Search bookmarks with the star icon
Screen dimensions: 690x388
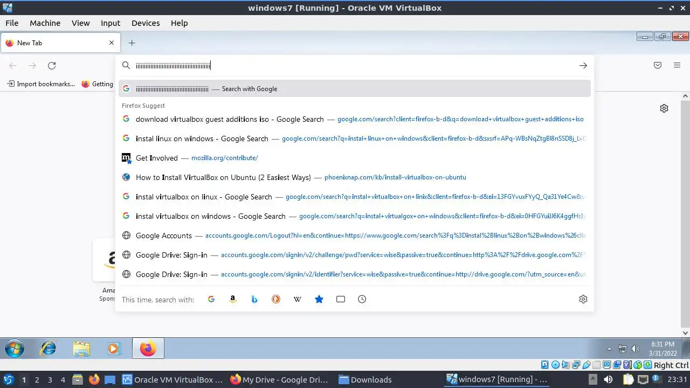[319, 299]
